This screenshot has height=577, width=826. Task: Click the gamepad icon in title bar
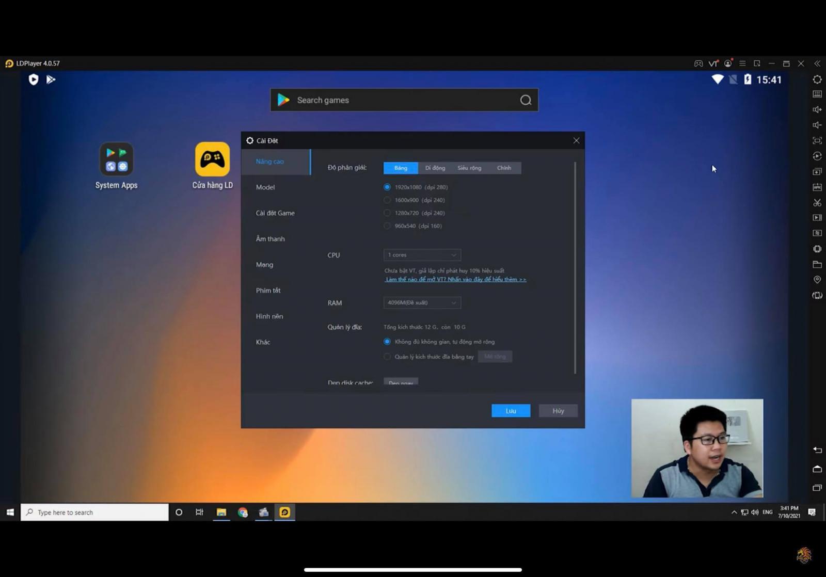(x=698, y=63)
